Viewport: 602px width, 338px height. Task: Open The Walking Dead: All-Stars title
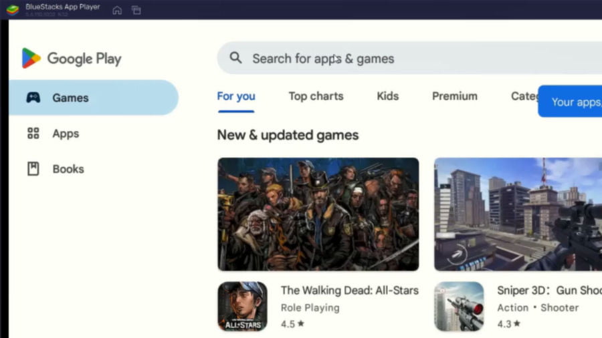coord(349,291)
